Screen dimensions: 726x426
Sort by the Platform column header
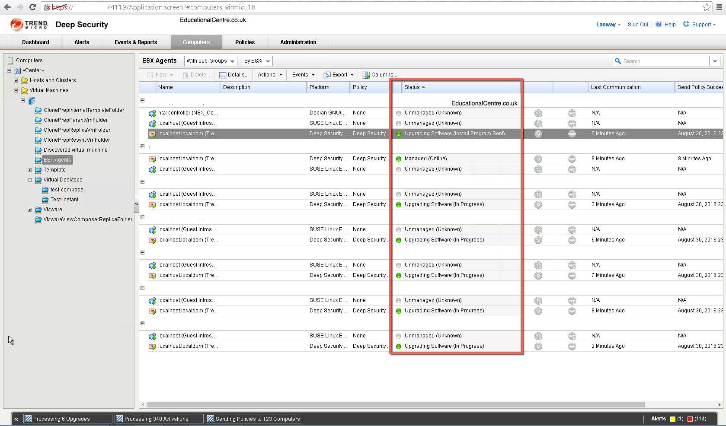328,87
